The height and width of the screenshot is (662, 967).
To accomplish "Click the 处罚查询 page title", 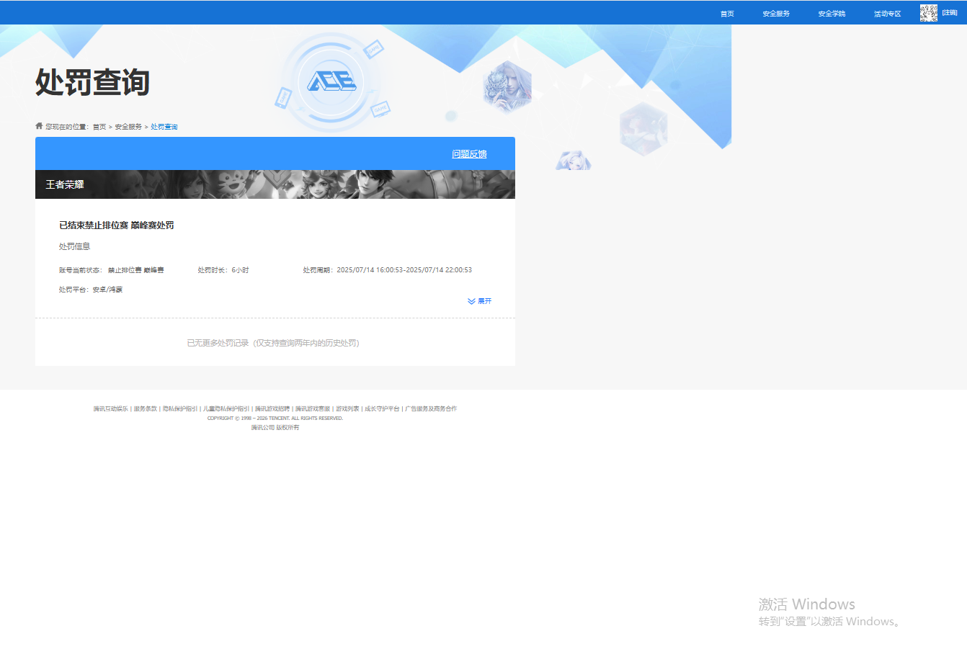I will coord(92,82).
